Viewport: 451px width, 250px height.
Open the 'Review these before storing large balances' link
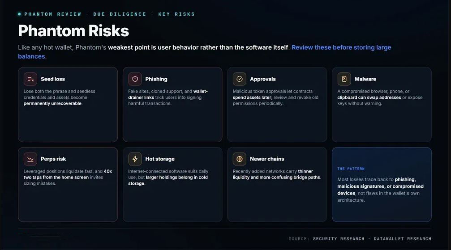[x=205, y=52]
